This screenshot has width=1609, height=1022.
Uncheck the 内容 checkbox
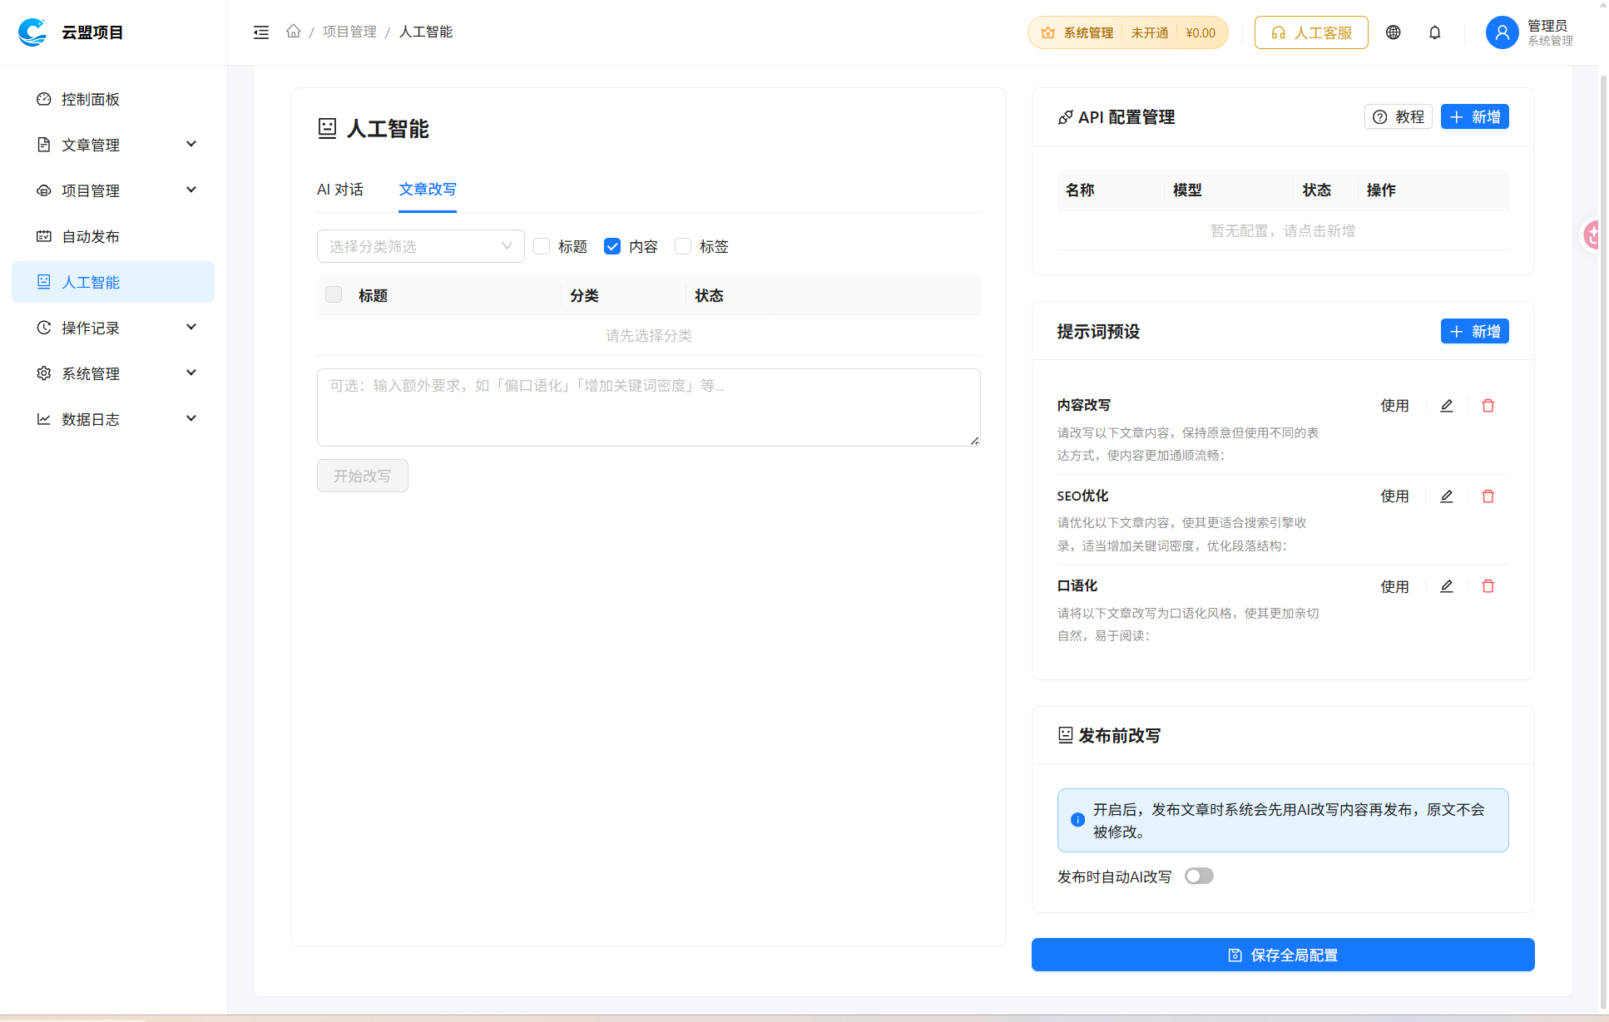coord(612,246)
